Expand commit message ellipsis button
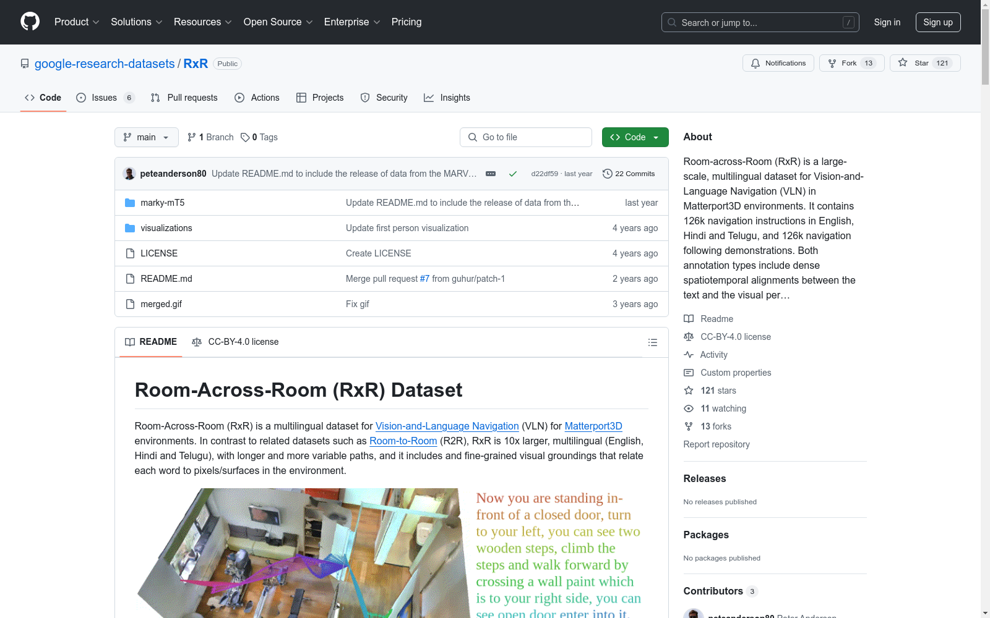This screenshot has height=618, width=990. click(491, 174)
